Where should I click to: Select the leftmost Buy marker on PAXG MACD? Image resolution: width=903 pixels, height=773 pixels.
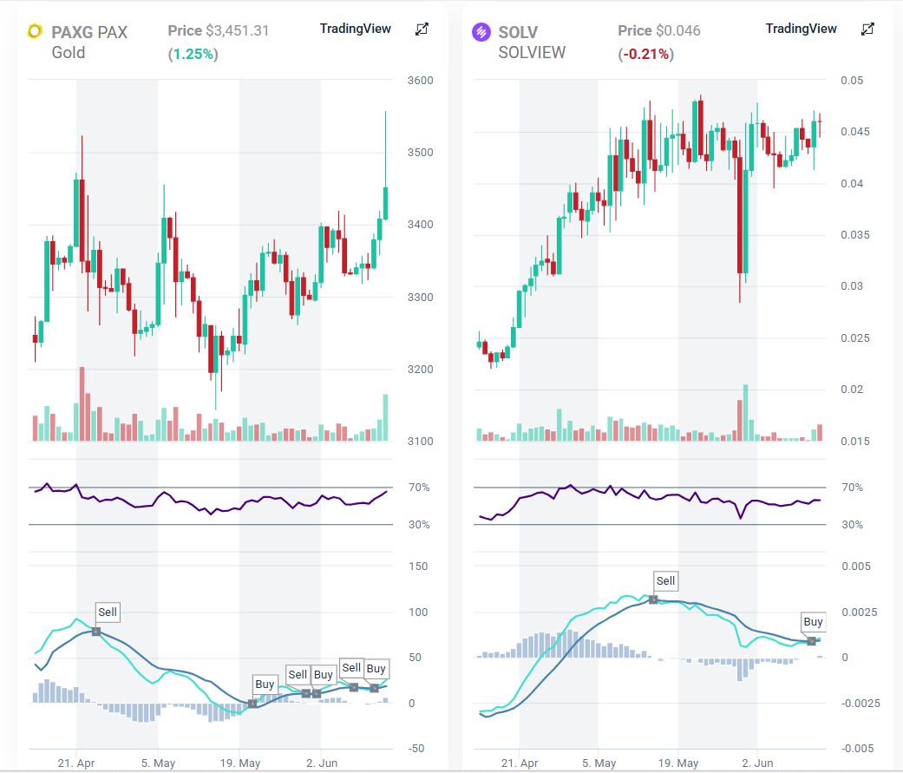tap(265, 685)
